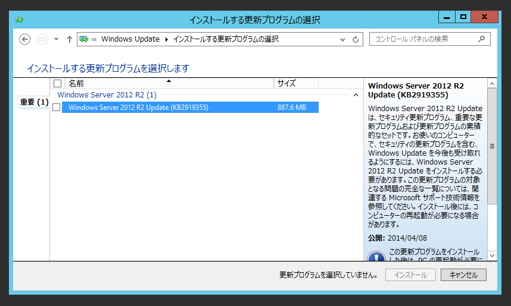Click the title bar Windows Update icon
The image size is (511, 306).
click(19, 20)
